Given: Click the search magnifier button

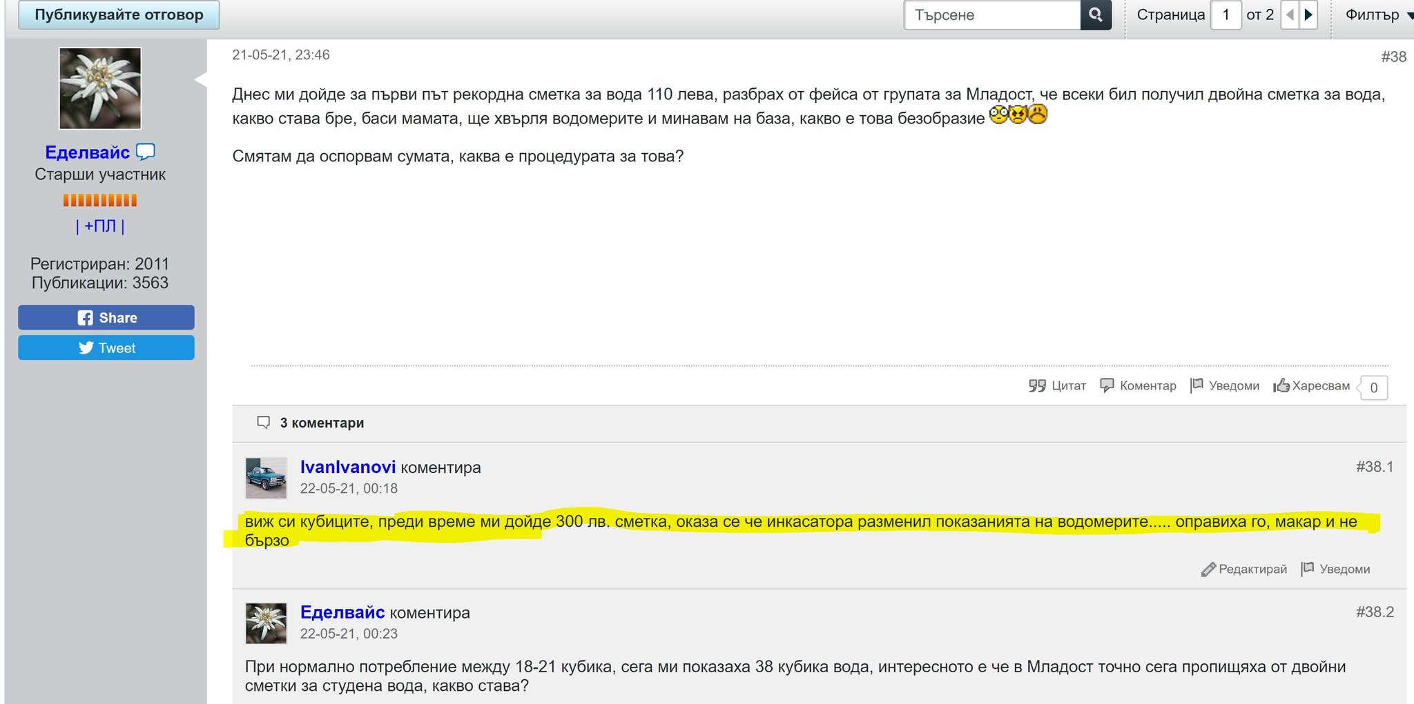Looking at the screenshot, I should coord(1096,14).
